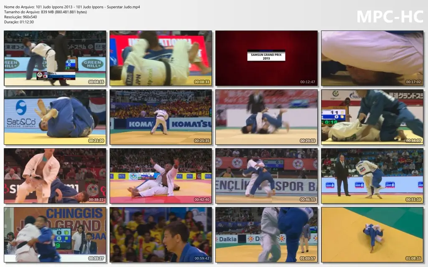Viewport: 428px width, 267px height.
Task: Open the overhead mat view at 01:08:15
Action: click(x=372, y=234)
